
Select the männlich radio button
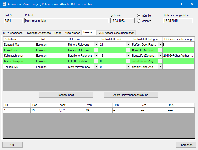[x=139, y=15]
